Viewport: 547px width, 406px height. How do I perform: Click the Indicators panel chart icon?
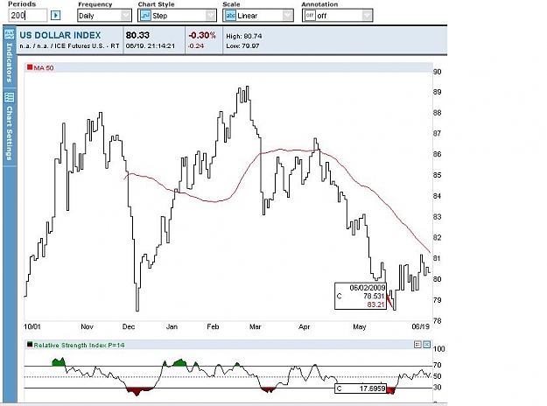[10, 34]
